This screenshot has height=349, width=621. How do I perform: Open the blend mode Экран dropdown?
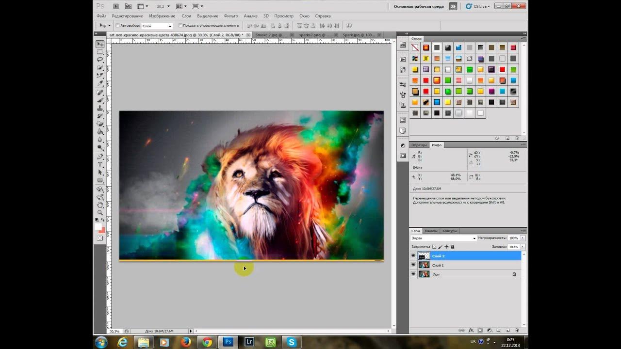[x=443, y=238]
